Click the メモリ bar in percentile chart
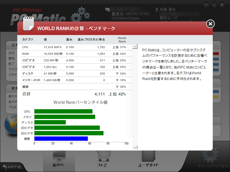 [x=65, y=117]
